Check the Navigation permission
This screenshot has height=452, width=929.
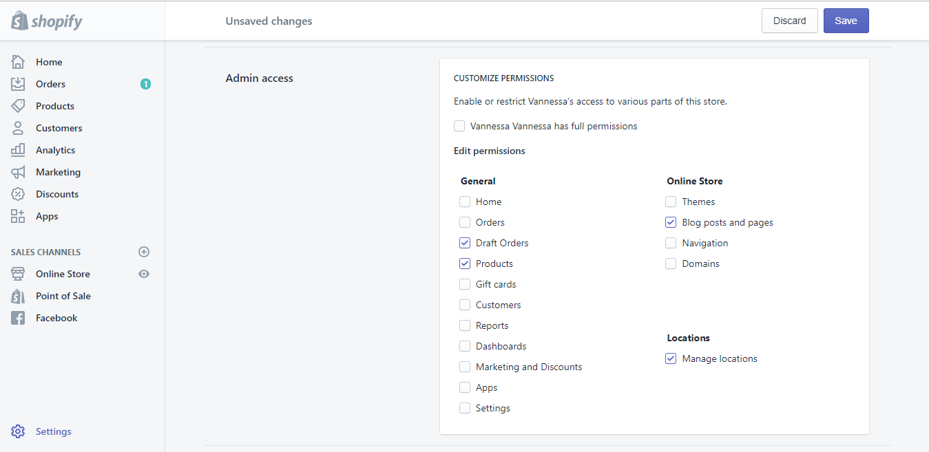(671, 243)
